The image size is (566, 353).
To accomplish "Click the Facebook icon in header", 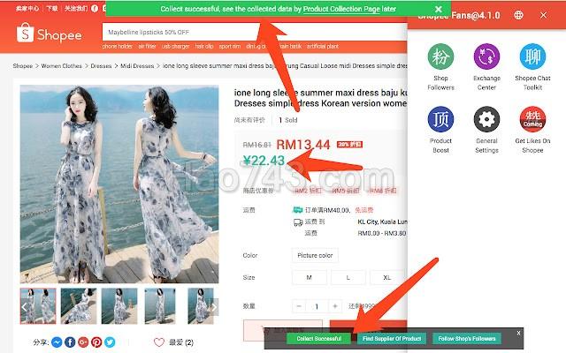I will tap(95, 8).
